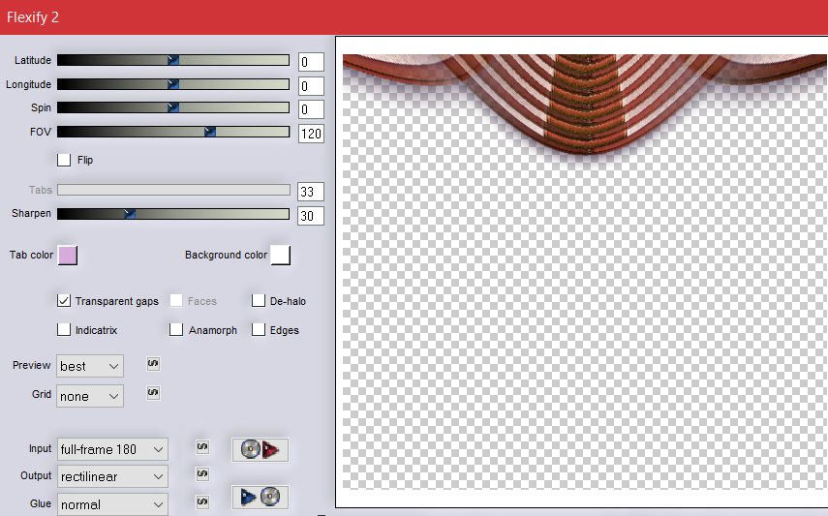Click the disc-then-red-arrow button near Input

260,449
